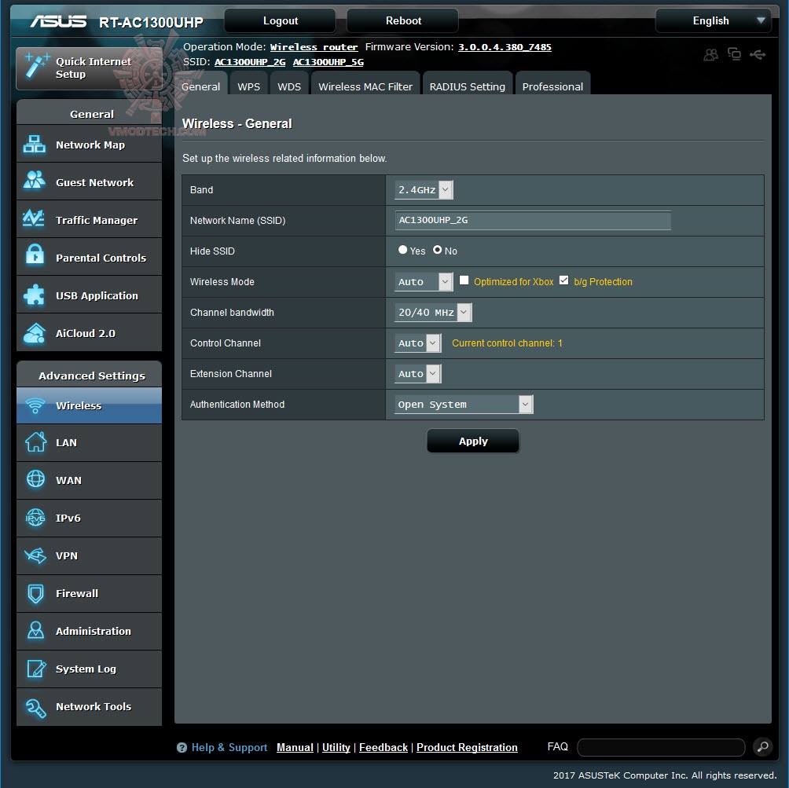This screenshot has height=788, width=789.
Task: Click the Advanced Settings section header
Action: (89, 375)
